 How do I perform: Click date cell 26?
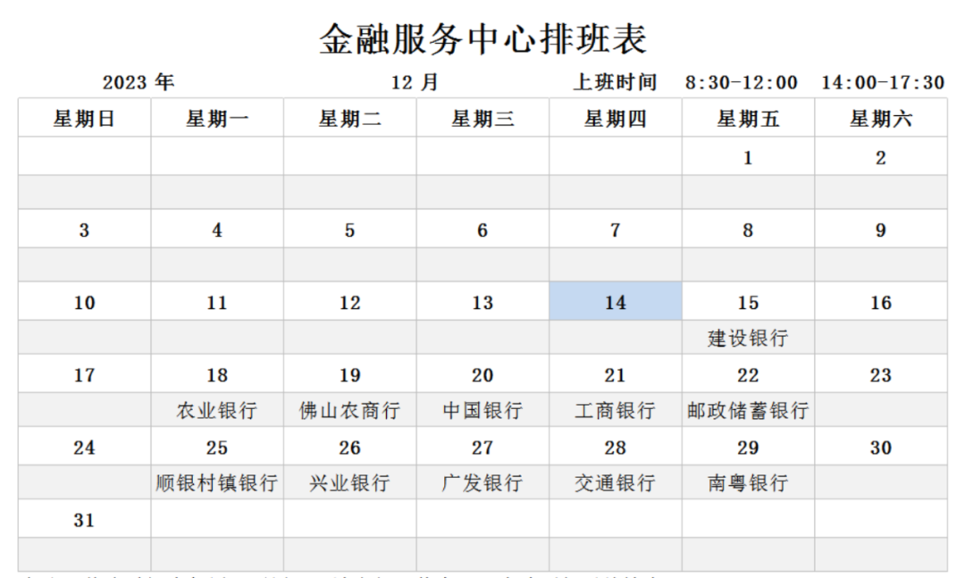350,447
